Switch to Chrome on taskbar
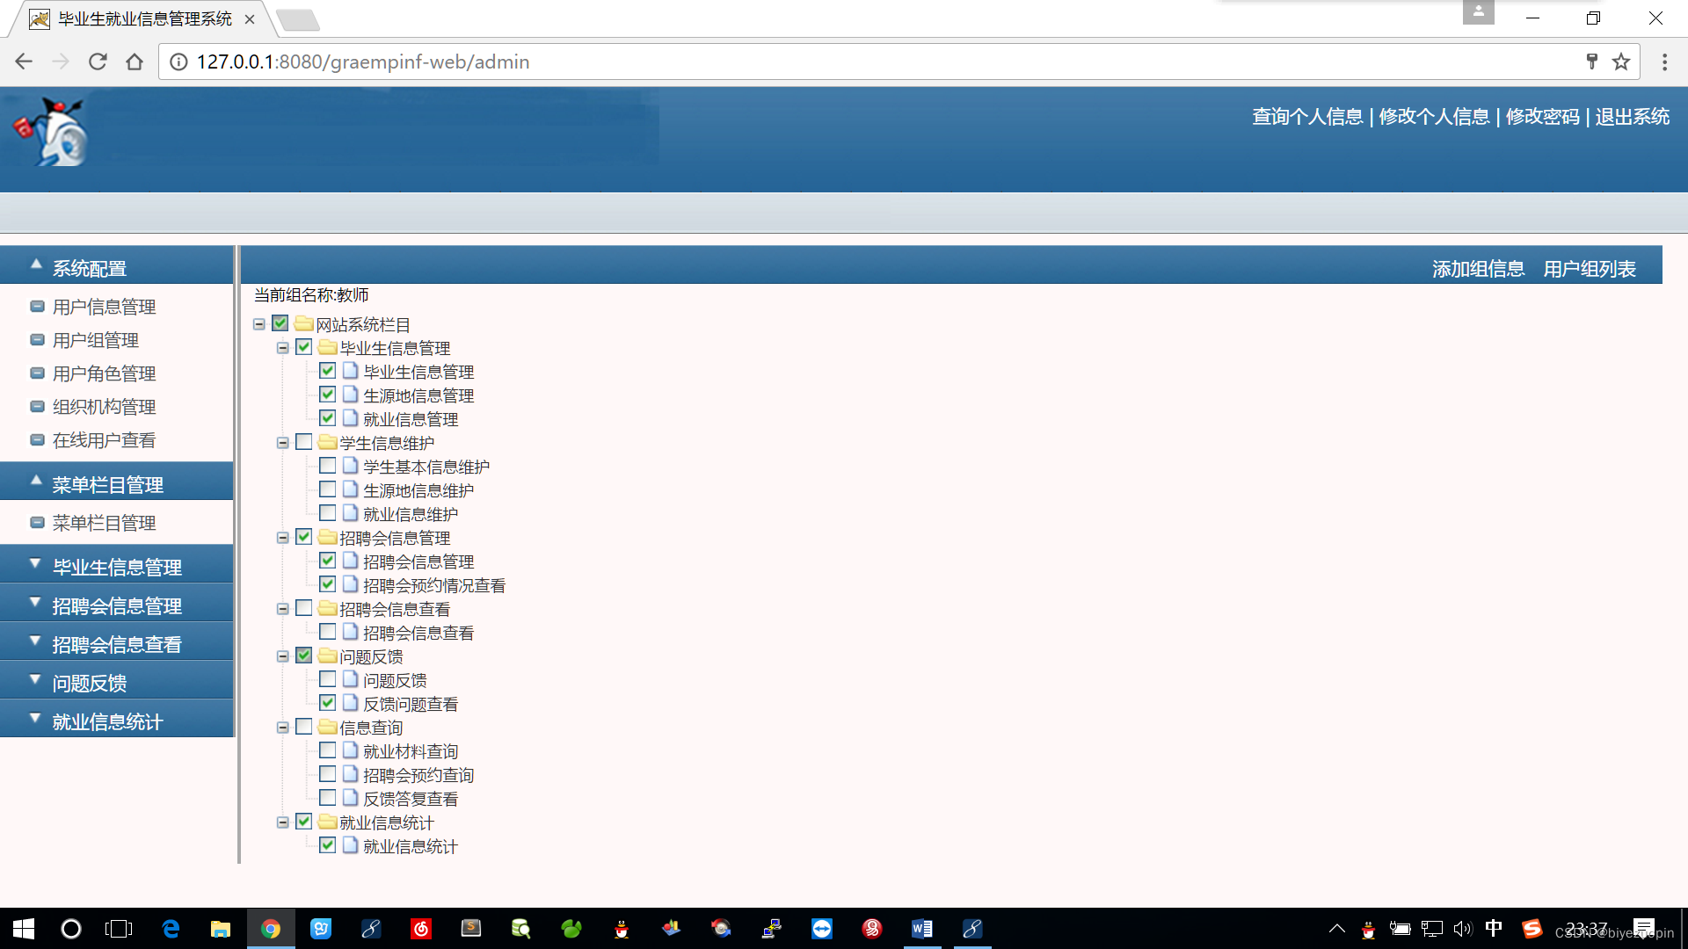The height and width of the screenshot is (949, 1688). [271, 929]
